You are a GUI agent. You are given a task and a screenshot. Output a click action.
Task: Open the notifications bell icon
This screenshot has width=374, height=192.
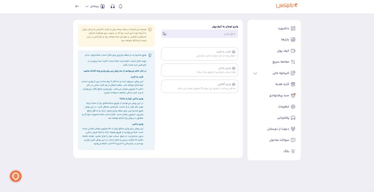tap(121, 7)
